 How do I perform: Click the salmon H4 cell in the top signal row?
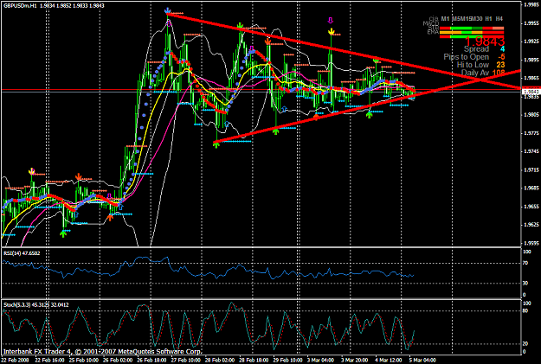point(498,29)
